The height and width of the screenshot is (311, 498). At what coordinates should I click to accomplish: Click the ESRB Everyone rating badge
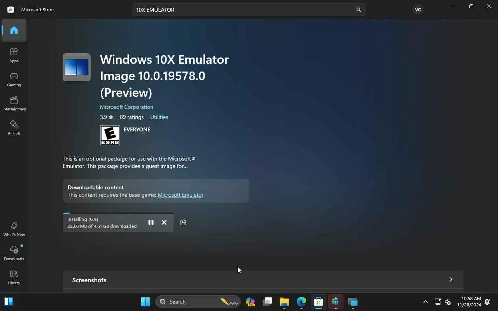pyautogui.click(x=110, y=135)
